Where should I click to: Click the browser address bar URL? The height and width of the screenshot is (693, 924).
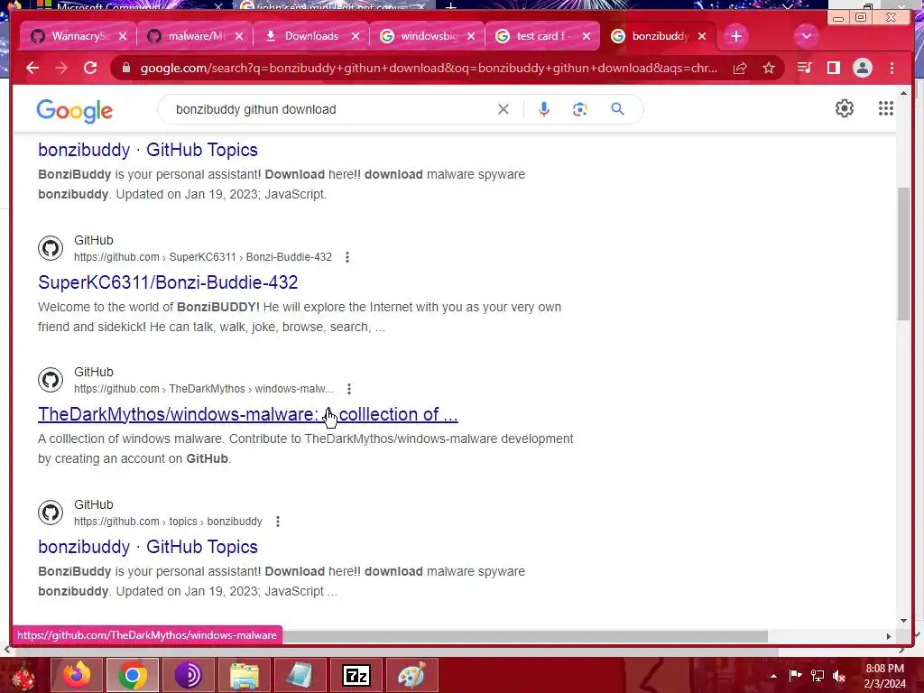click(429, 68)
